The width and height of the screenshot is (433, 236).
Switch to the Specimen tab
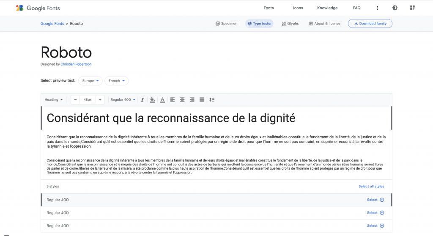pos(227,24)
